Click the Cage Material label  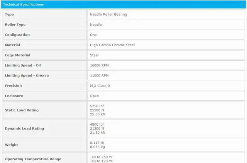(x=17, y=55)
